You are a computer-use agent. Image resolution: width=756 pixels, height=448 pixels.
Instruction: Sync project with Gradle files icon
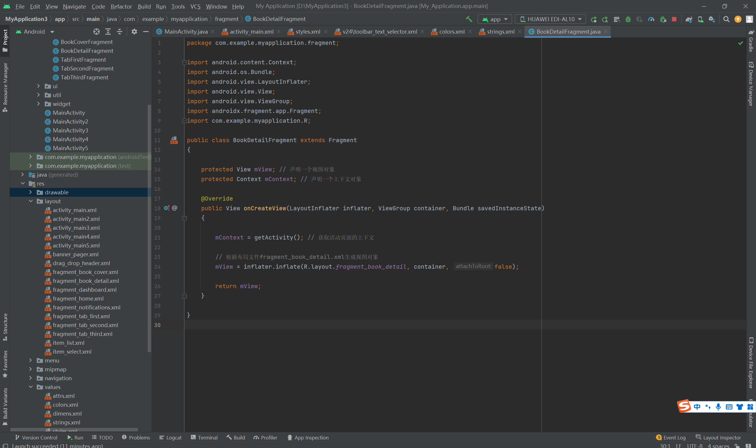click(689, 19)
